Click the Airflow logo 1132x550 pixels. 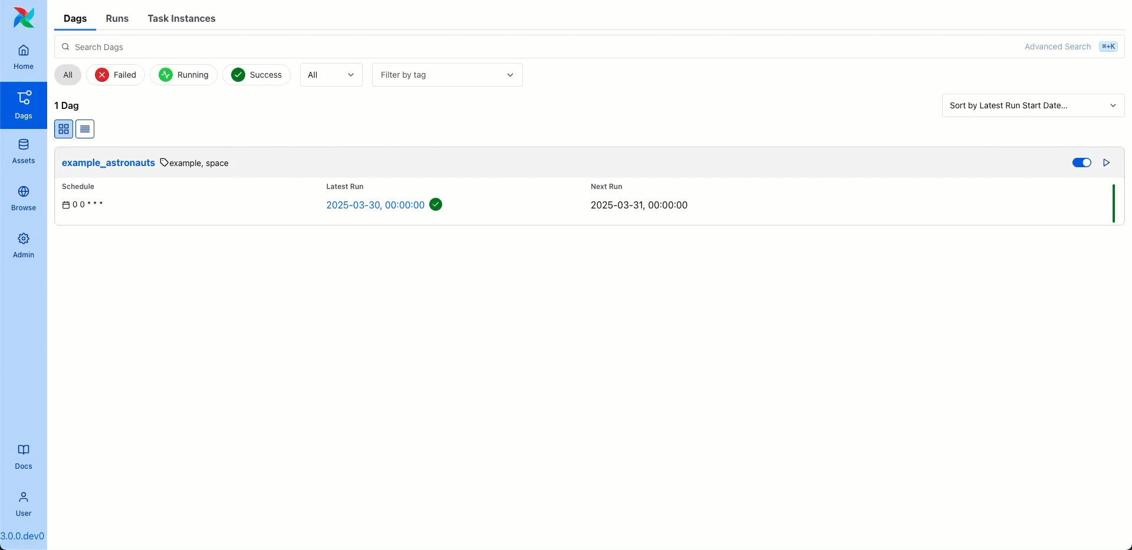(x=23, y=17)
